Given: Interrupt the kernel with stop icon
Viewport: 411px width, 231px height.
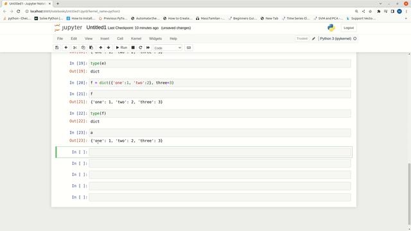Looking at the screenshot, I should pyautogui.click(x=133, y=47).
